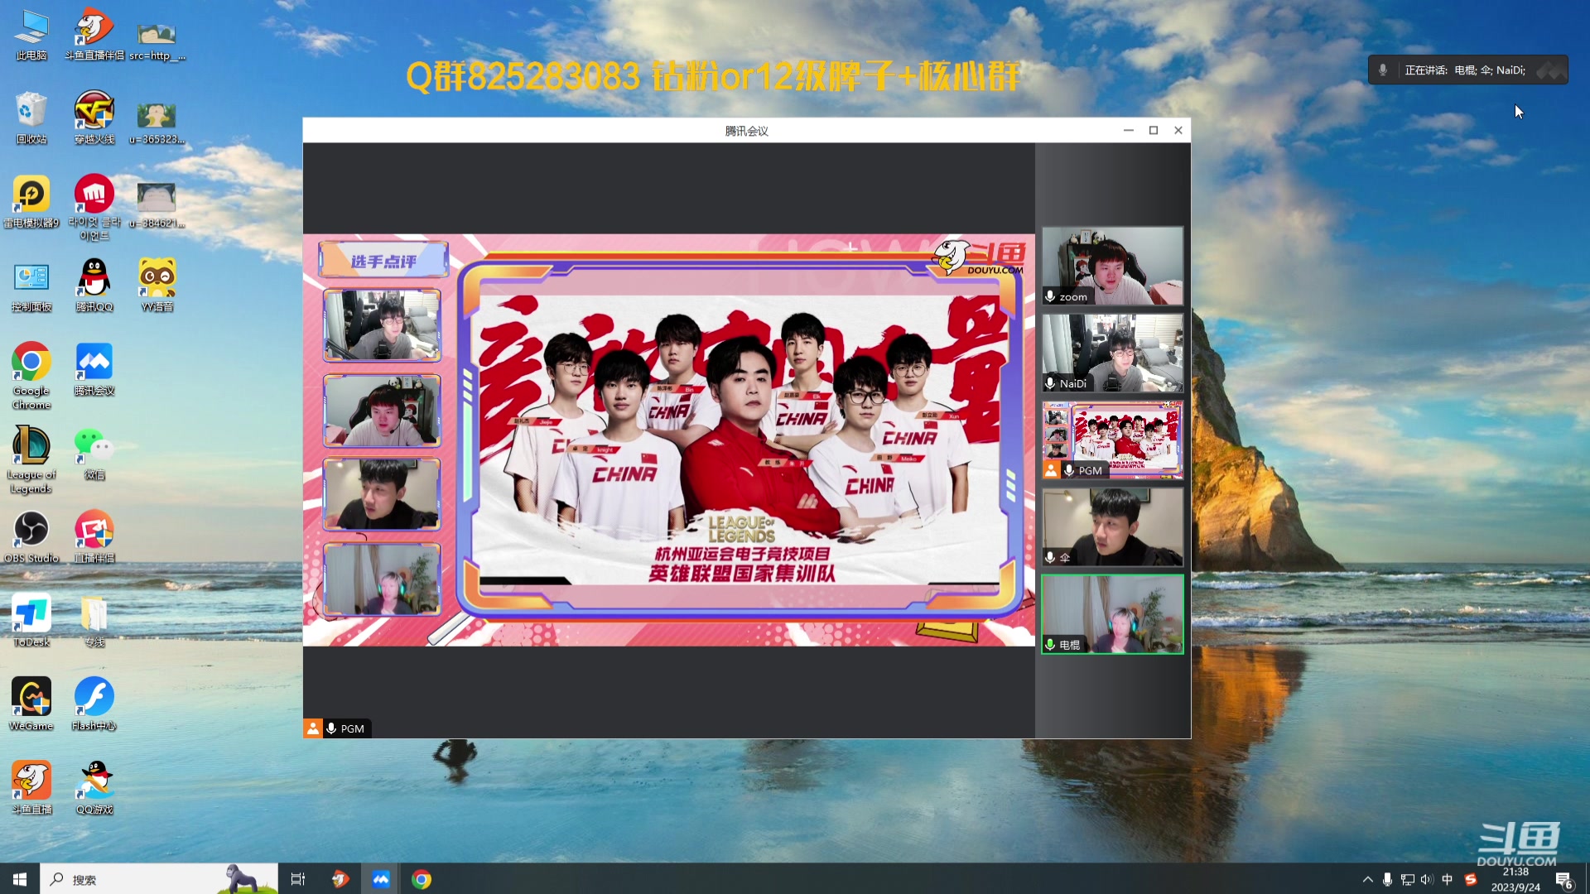Launch 微信 WeChat shortcut

(x=94, y=453)
